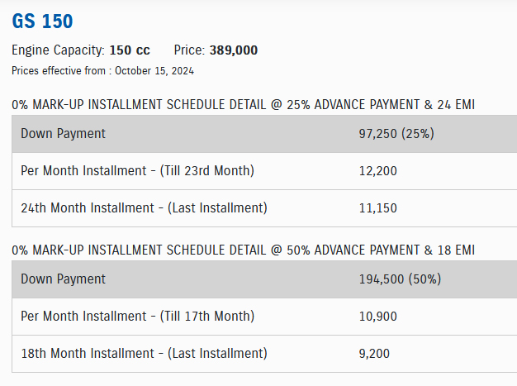Click the second table's Down Payment label
The image size is (517, 386).
64,279
